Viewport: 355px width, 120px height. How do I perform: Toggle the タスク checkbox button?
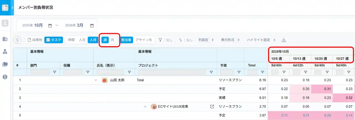point(54,40)
